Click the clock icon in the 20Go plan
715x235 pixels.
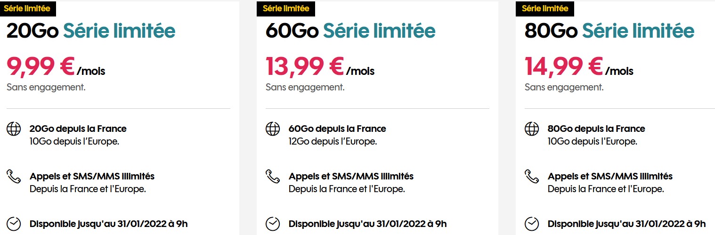[14, 224]
